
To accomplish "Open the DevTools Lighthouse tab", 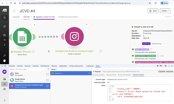I will 90,66.
